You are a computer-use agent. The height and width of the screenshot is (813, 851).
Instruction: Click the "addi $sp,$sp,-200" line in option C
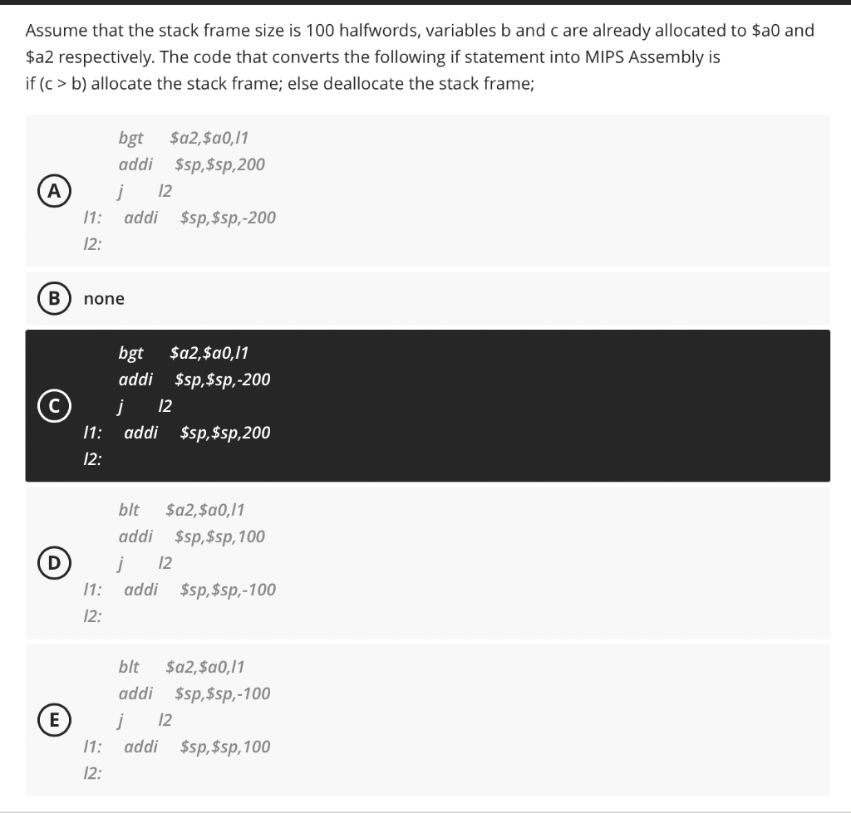point(196,380)
